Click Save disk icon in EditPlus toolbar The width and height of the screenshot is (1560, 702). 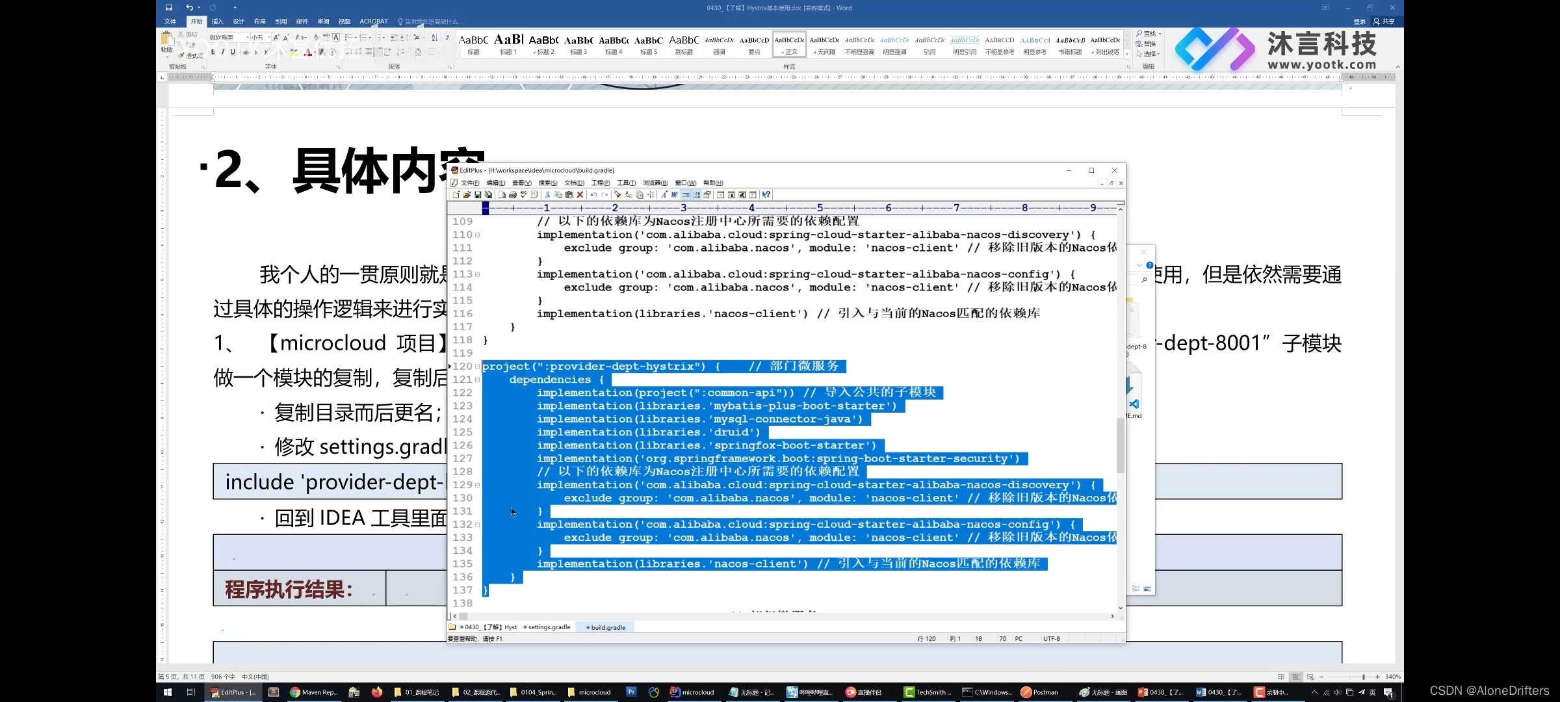point(478,194)
